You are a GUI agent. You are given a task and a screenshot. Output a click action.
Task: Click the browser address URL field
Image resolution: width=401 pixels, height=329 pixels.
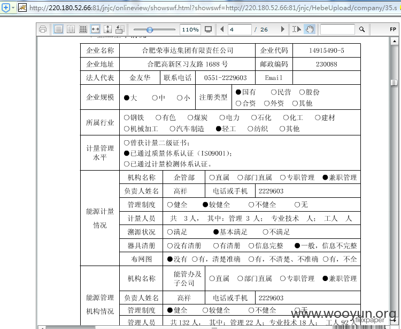pyautogui.click(x=213, y=7)
